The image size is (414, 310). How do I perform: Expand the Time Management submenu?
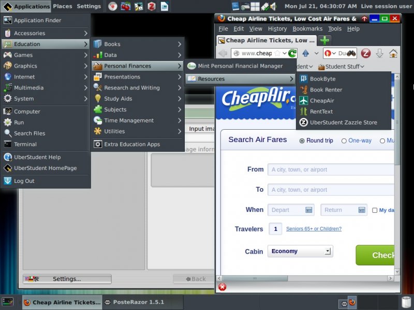pyautogui.click(x=138, y=120)
